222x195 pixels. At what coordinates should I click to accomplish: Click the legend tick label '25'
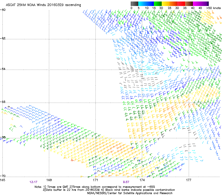[x=169, y=8]
